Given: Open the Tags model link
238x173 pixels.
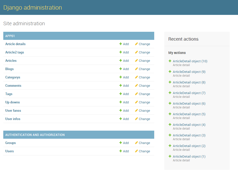Looking at the screenshot, I should click(9, 94).
